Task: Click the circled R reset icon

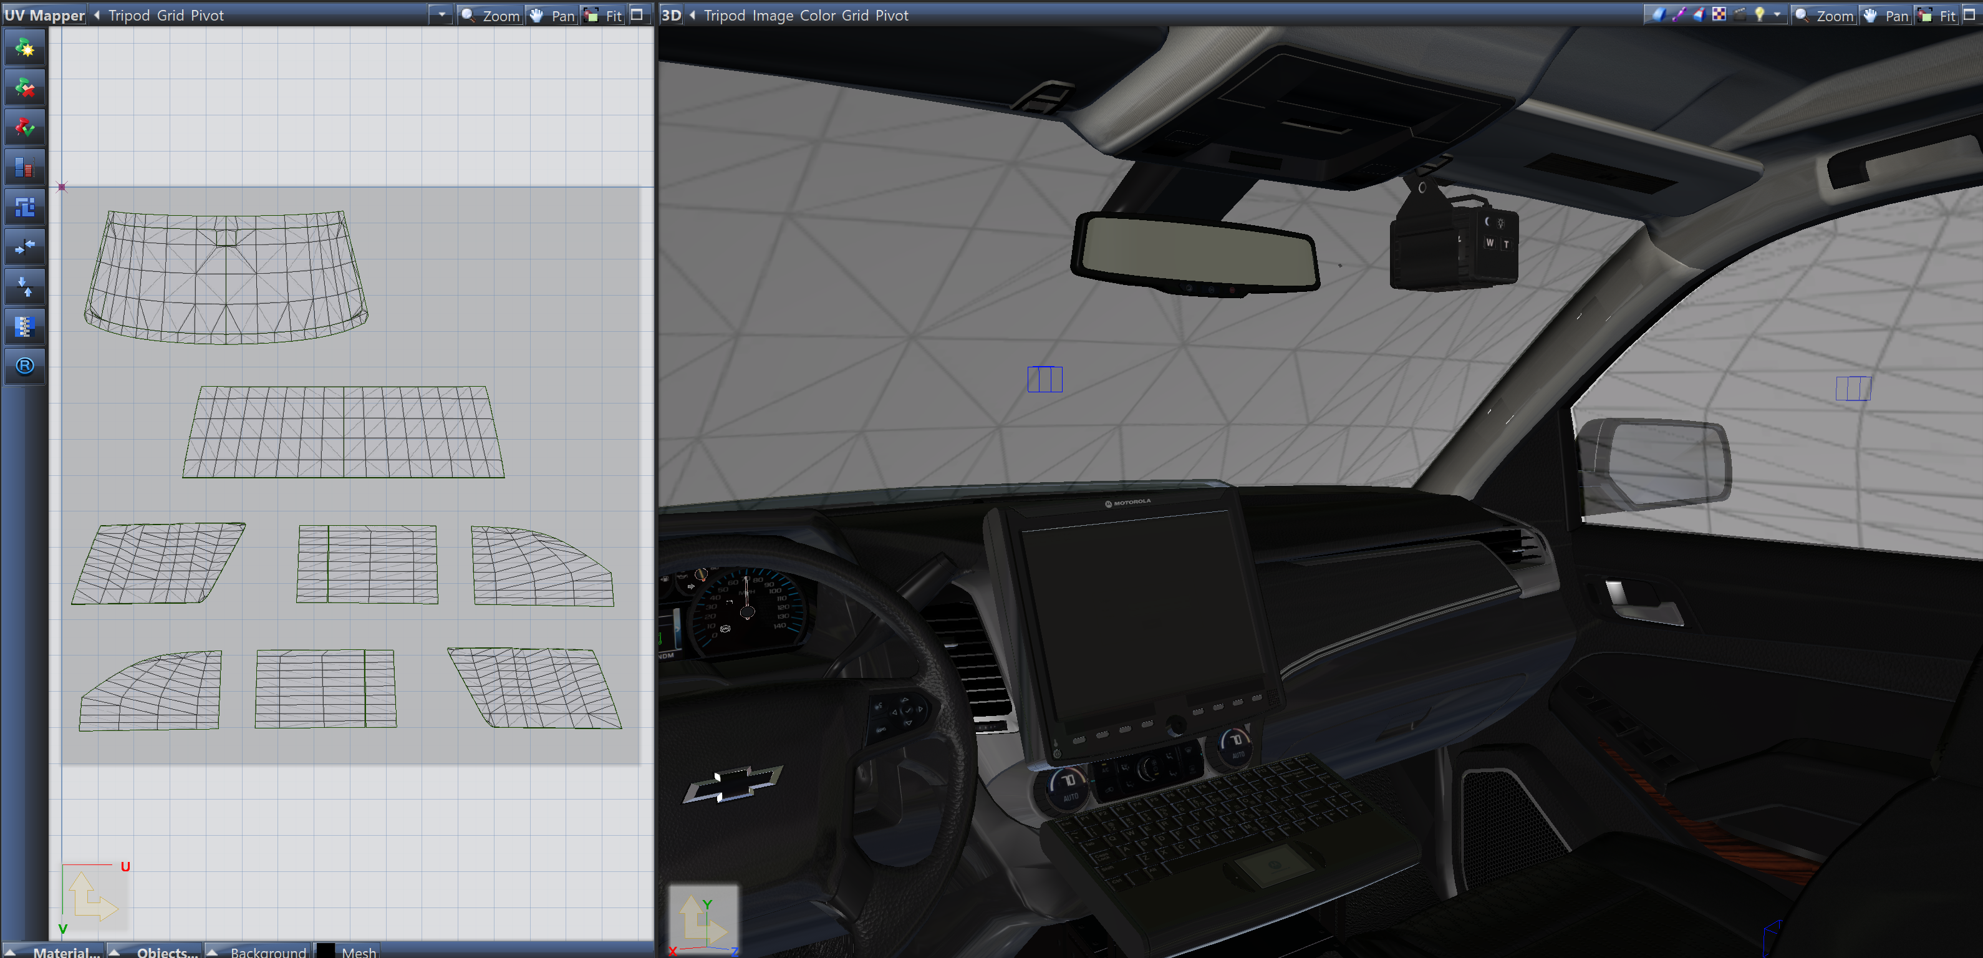Action: coord(25,365)
